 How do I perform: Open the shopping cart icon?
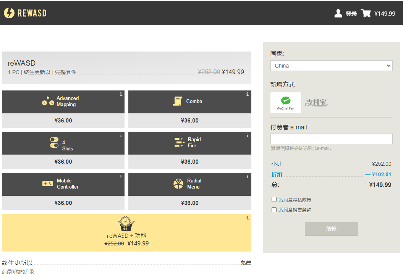366,13
